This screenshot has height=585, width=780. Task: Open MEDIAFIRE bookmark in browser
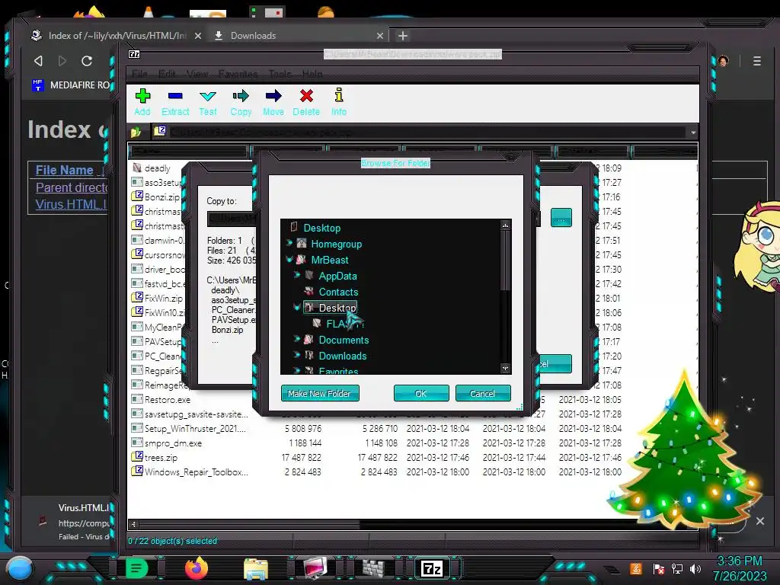tap(71, 85)
